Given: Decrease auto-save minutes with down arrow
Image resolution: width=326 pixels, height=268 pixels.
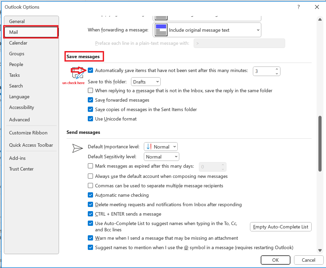Looking at the screenshot, I should [277, 73].
